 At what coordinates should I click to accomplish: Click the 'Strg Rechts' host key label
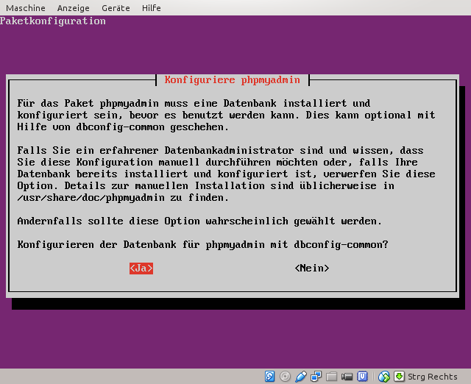pyautogui.click(x=432, y=377)
